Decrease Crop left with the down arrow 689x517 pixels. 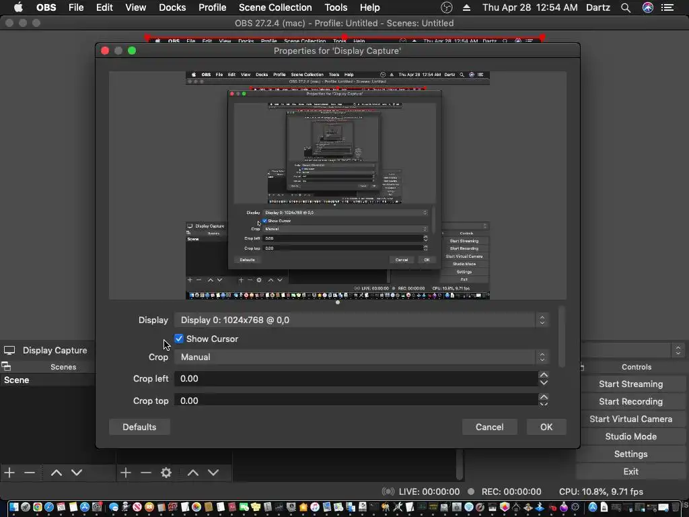click(544, 382)
